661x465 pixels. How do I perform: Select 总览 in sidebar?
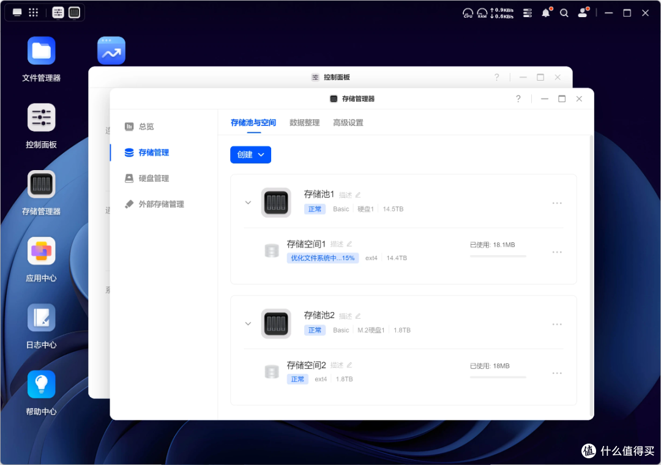coord(139,127)
